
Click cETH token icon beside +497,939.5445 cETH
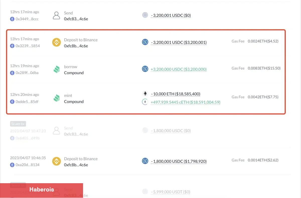point(145,102)
